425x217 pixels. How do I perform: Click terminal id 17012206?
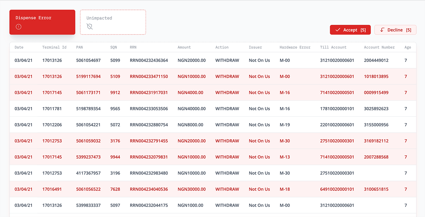pos(52,125)
